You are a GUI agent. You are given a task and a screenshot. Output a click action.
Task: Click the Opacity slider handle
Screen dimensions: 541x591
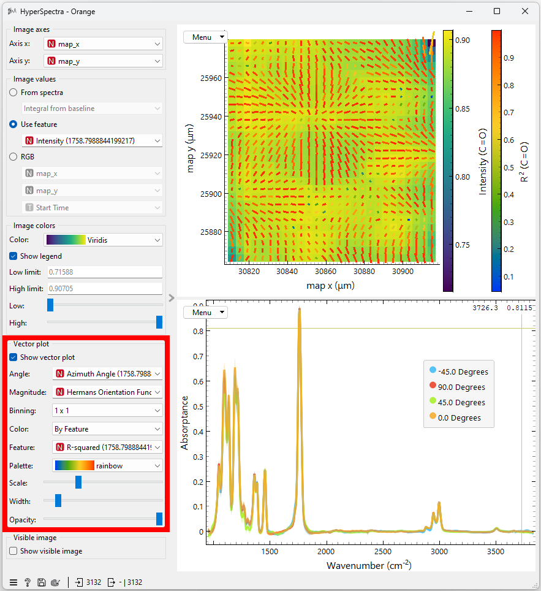159,519
